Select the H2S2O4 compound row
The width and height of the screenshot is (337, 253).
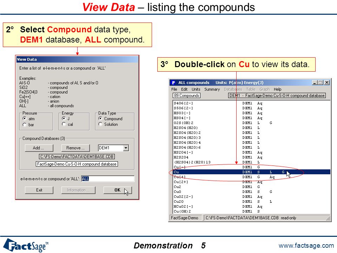(x=251, y=157)
